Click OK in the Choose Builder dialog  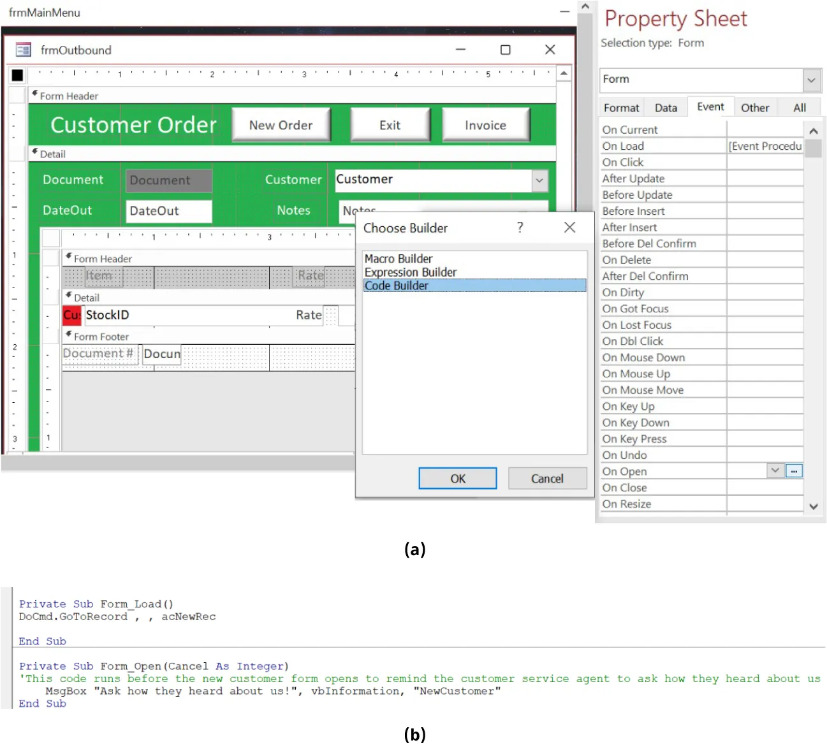click(x=457, y=478)
